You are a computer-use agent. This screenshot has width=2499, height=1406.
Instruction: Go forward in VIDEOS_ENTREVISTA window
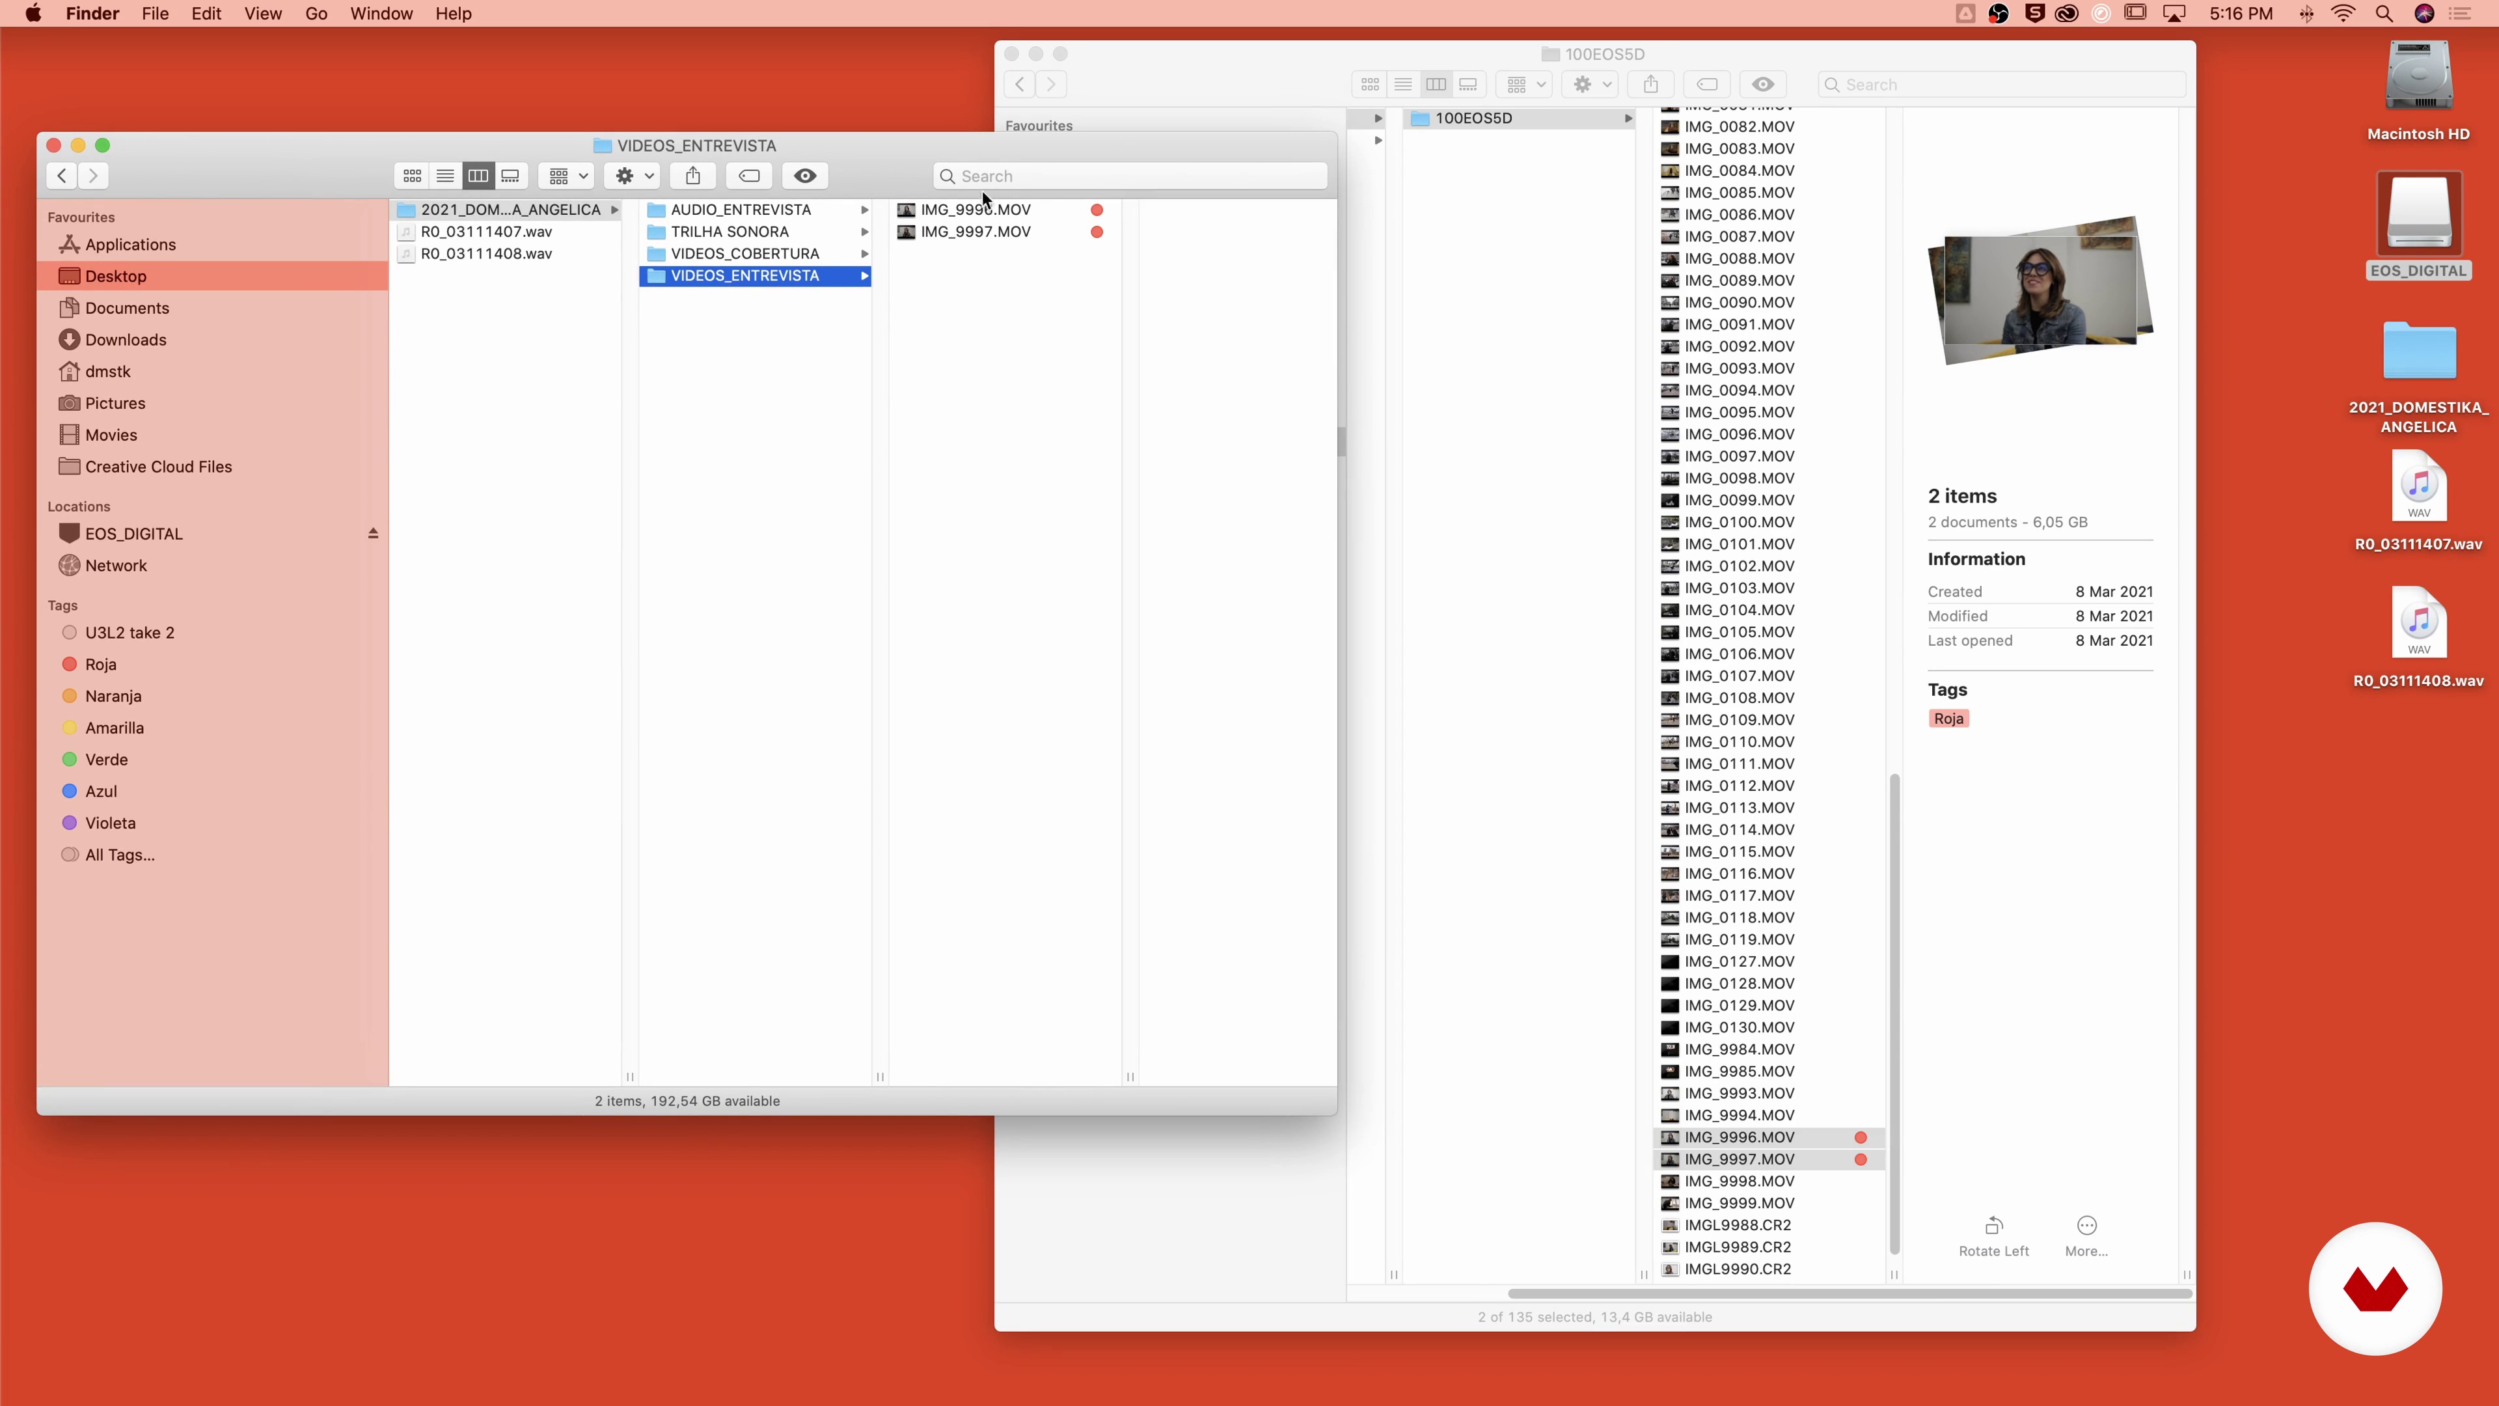pyautogui.click(x=93, y=176)
